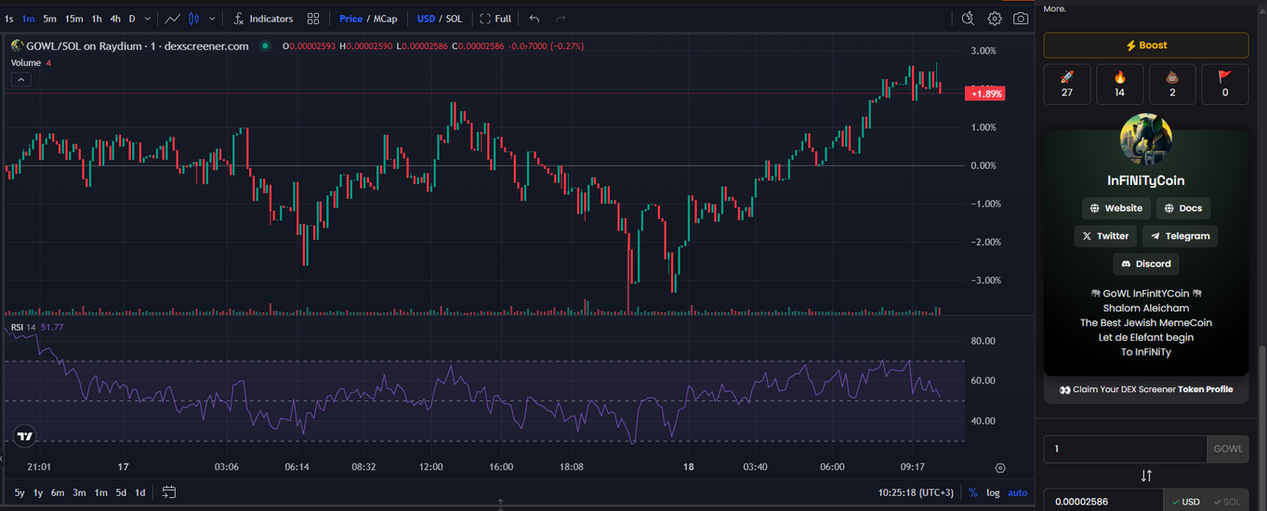Open the layout grid selector icon
This screenshot has height=511, width=1267.
coord(313,19)
